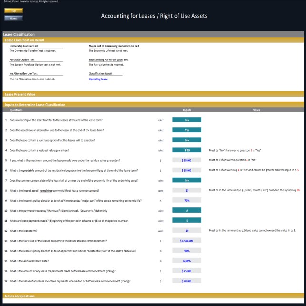The image size is (306, 306).
Task: Select the 90% substantially all input
Action: tap(187, 251)
